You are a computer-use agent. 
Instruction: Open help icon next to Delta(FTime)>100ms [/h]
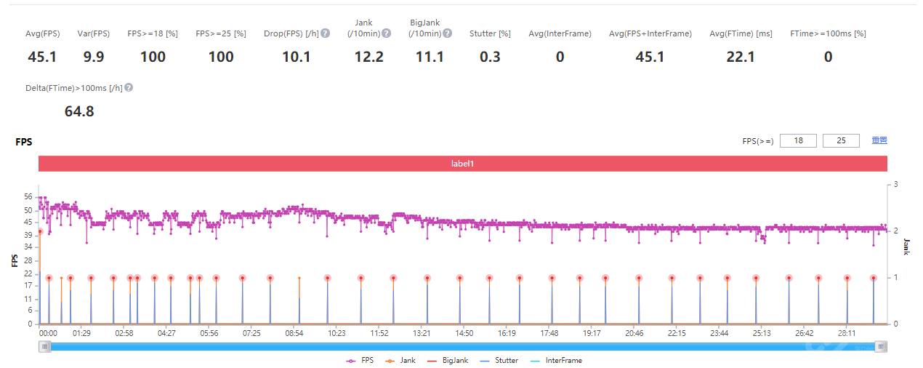point(128,87)
